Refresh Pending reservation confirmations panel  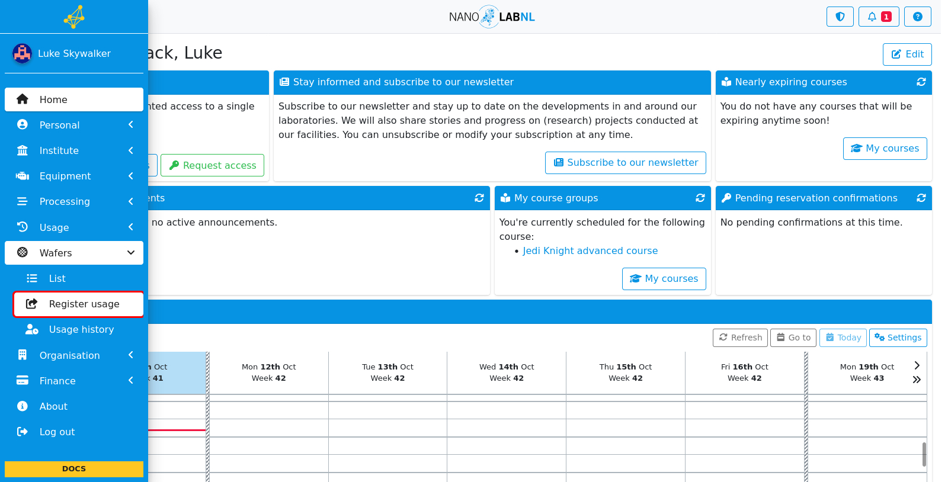click(921, 198)
